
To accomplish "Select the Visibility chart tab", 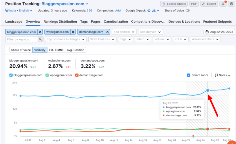I will pos(40,50).
